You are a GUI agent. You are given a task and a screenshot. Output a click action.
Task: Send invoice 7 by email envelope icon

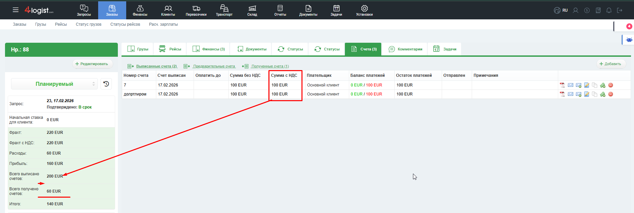pos(570,85)
